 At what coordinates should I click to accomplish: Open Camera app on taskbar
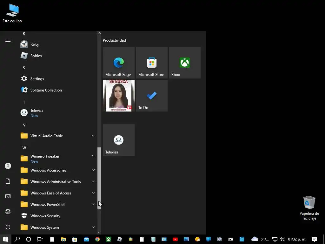tap(220, 239)
